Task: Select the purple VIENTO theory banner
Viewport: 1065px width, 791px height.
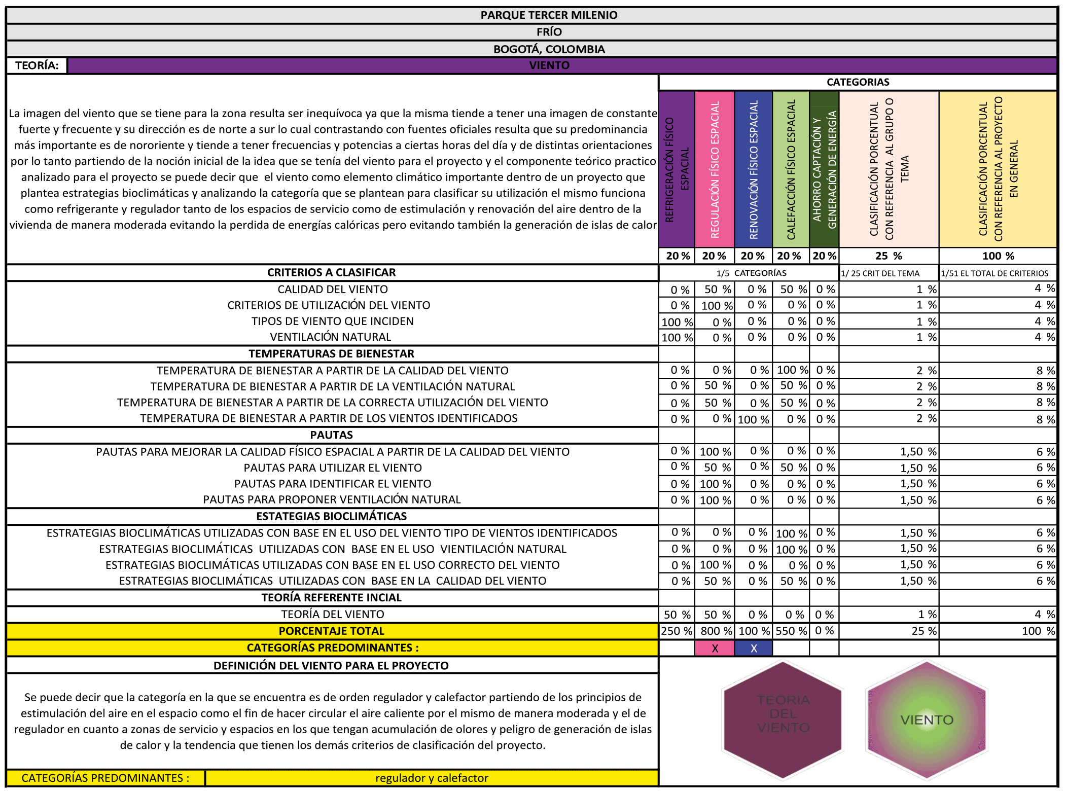Action: (x=562, y=65)
